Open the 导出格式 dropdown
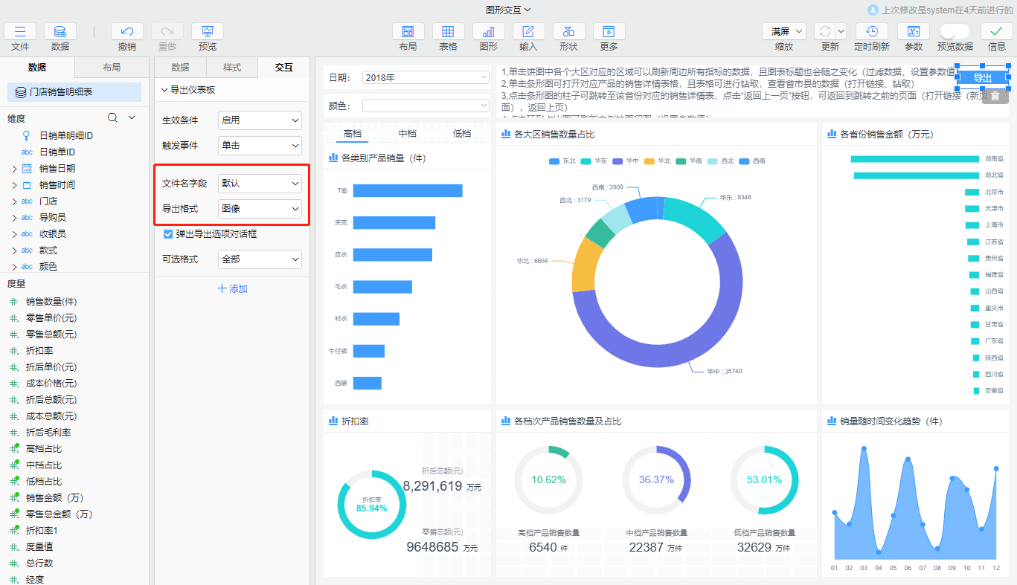The image size is (1017, 585). click(x=260, y=209)
